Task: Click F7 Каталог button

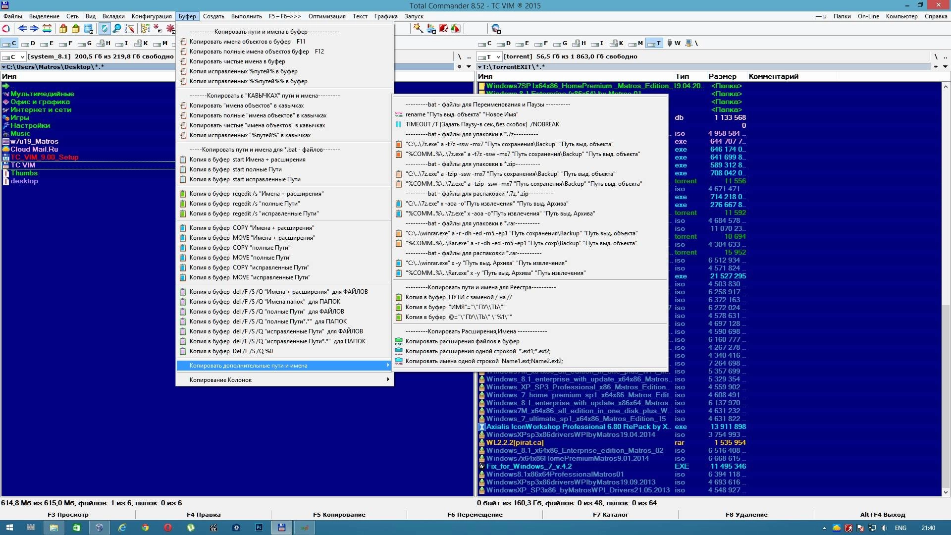Action: [x=610, y=515]
